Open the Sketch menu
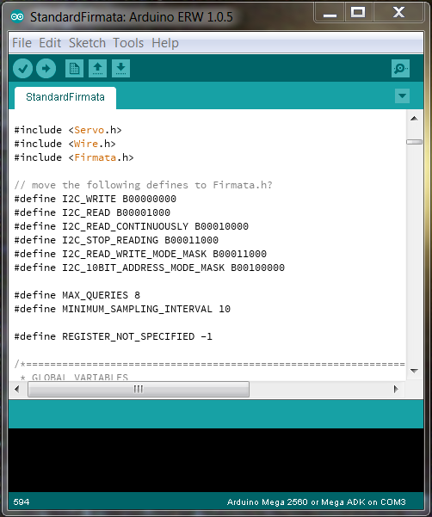Image resolution: width=432 pixels, height=517 pixels. tap(87, 43)
